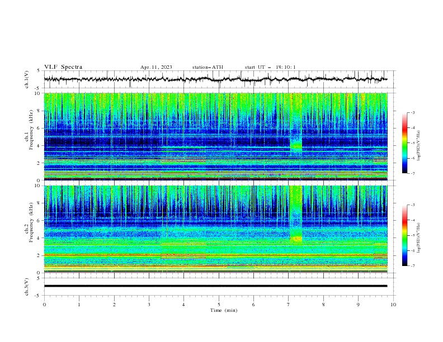443x342 pixels.
Task: Click time axis tick label "0"
Action: (44, 305)
